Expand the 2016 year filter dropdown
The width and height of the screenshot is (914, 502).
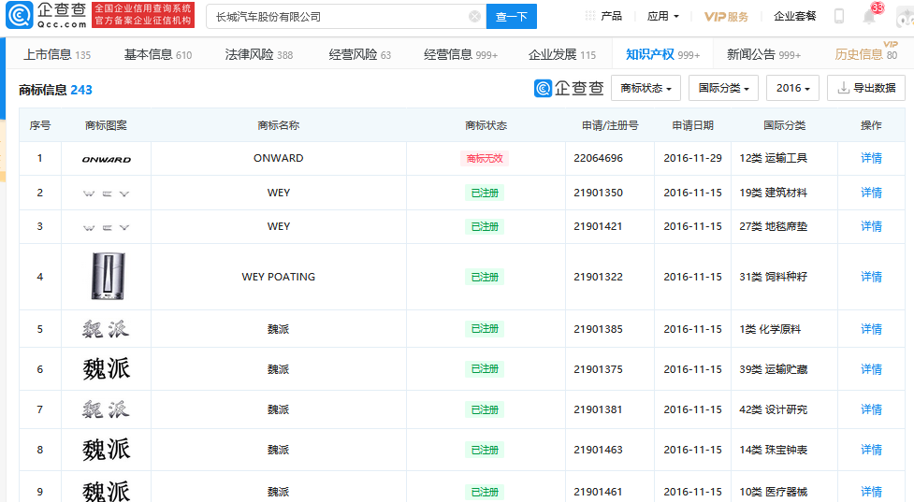(792, 88)
